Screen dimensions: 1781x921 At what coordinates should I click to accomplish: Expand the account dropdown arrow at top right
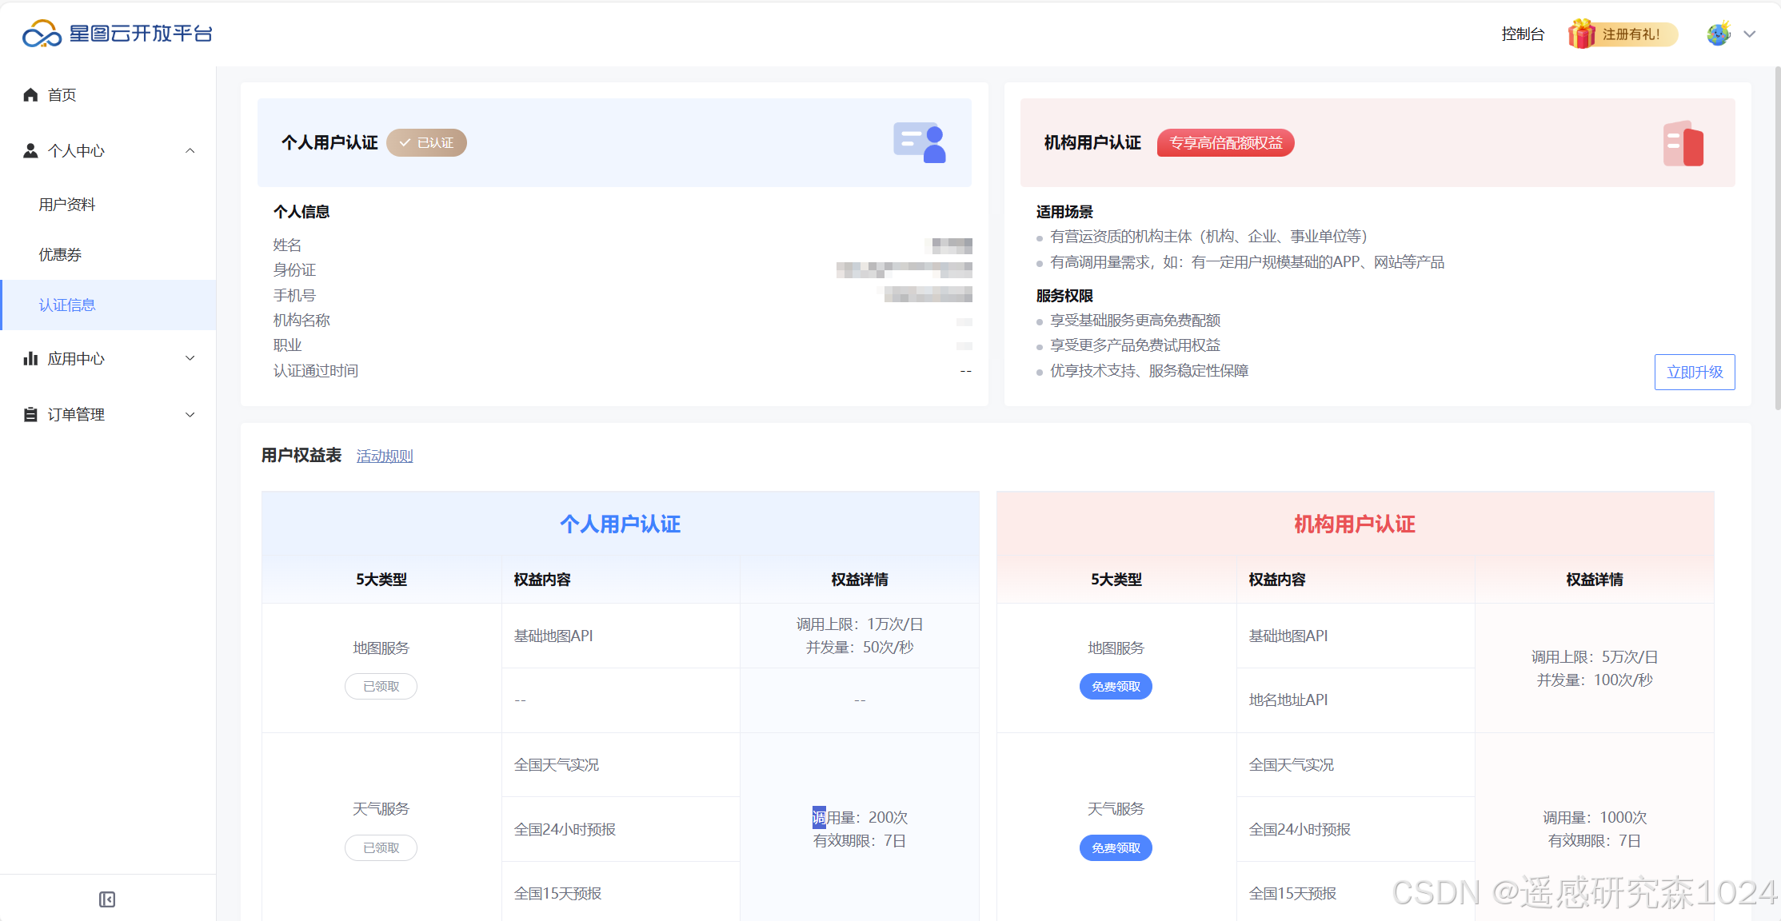coord(1750,34)
